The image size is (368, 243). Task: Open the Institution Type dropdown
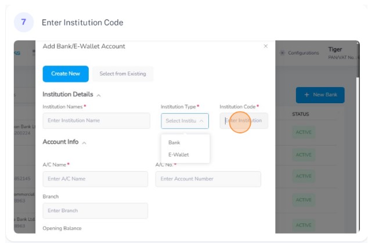pos(185,121)
